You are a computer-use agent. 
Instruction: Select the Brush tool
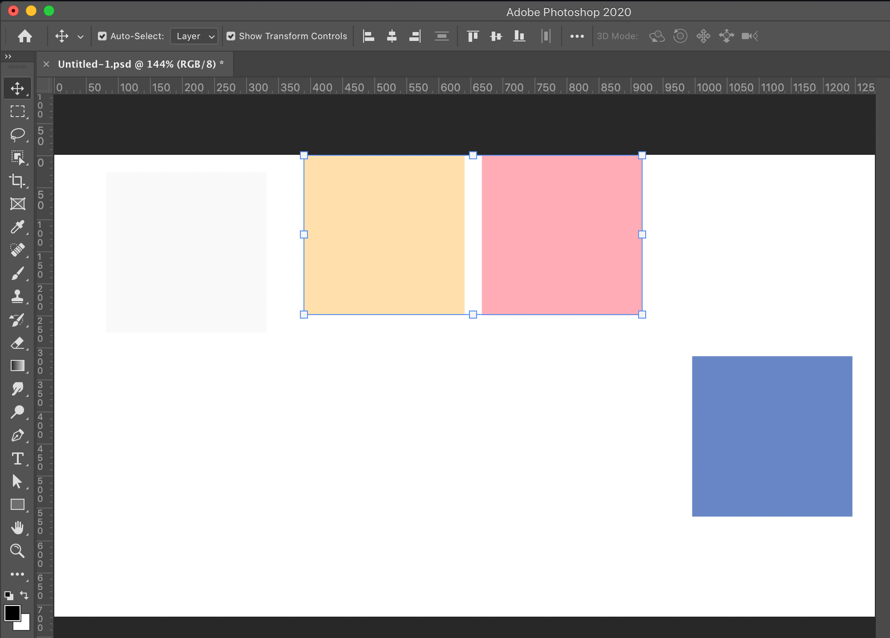pos(17,273)
